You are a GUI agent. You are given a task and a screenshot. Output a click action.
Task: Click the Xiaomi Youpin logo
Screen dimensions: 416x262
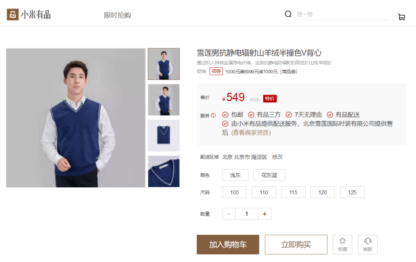coord(29,14)
